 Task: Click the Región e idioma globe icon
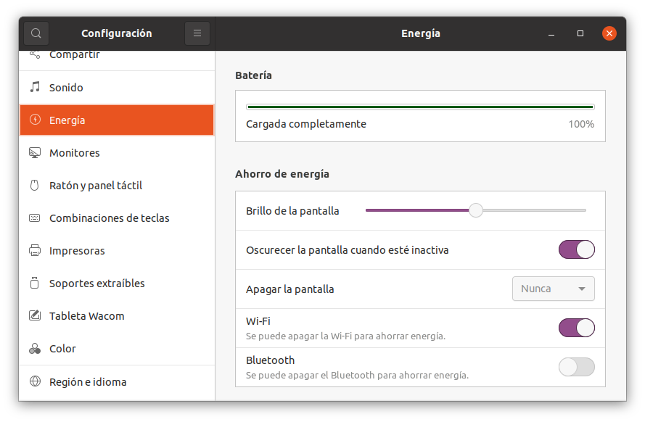point(35,381)
